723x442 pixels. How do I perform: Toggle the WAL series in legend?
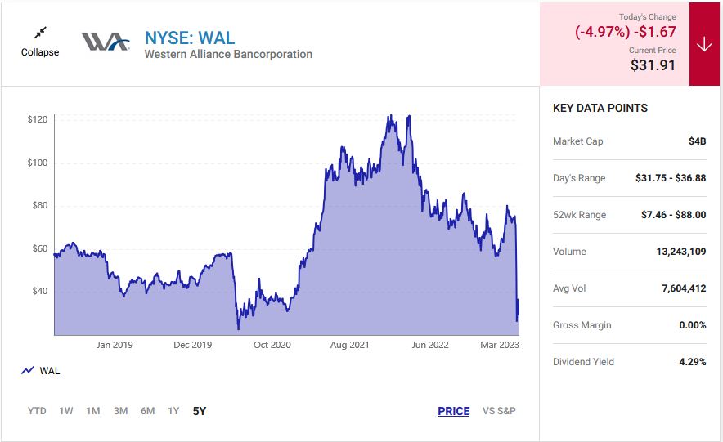(x=49, y=371)
